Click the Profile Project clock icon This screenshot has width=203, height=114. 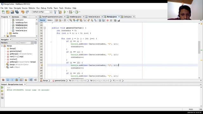coord(77,12)
